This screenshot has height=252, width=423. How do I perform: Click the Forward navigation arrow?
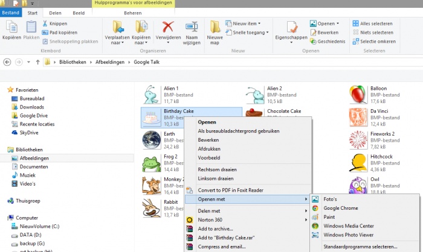19,62
